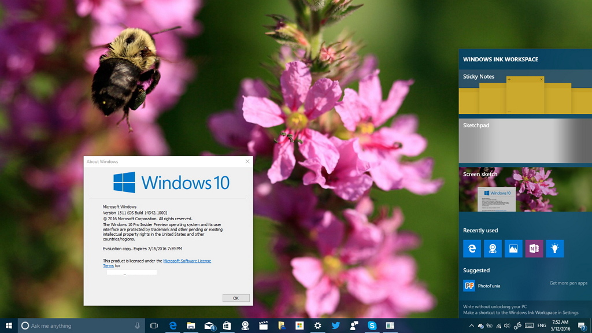Open the Windows Ink Workspace settings shortcut link
Image resolution: width=592 pixels, height=333 pixels.
coord(519,312)
